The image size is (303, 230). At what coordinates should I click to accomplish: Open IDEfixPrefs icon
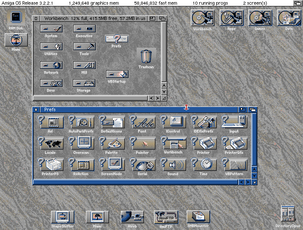tap(203, 122)
